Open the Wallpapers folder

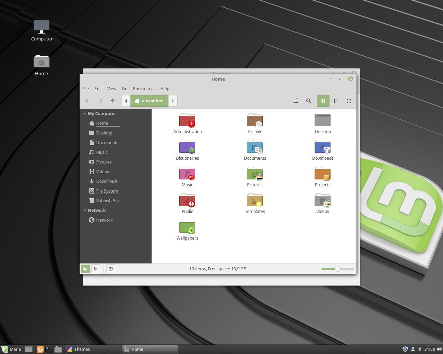click(x=187, y=230)
